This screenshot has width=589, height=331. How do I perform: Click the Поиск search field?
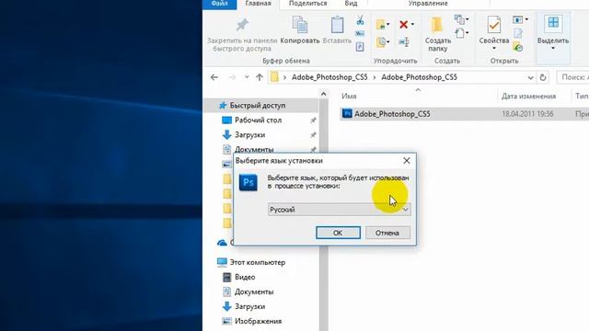572,77
